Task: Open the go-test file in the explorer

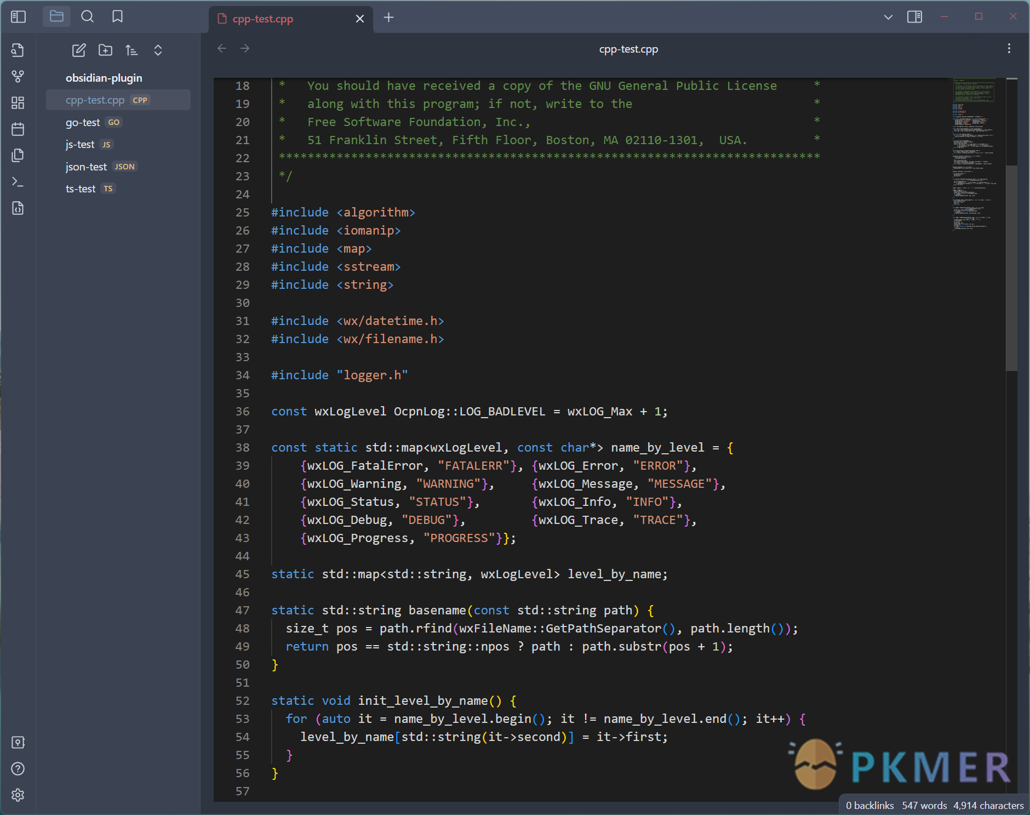Action: coord(83,122)
